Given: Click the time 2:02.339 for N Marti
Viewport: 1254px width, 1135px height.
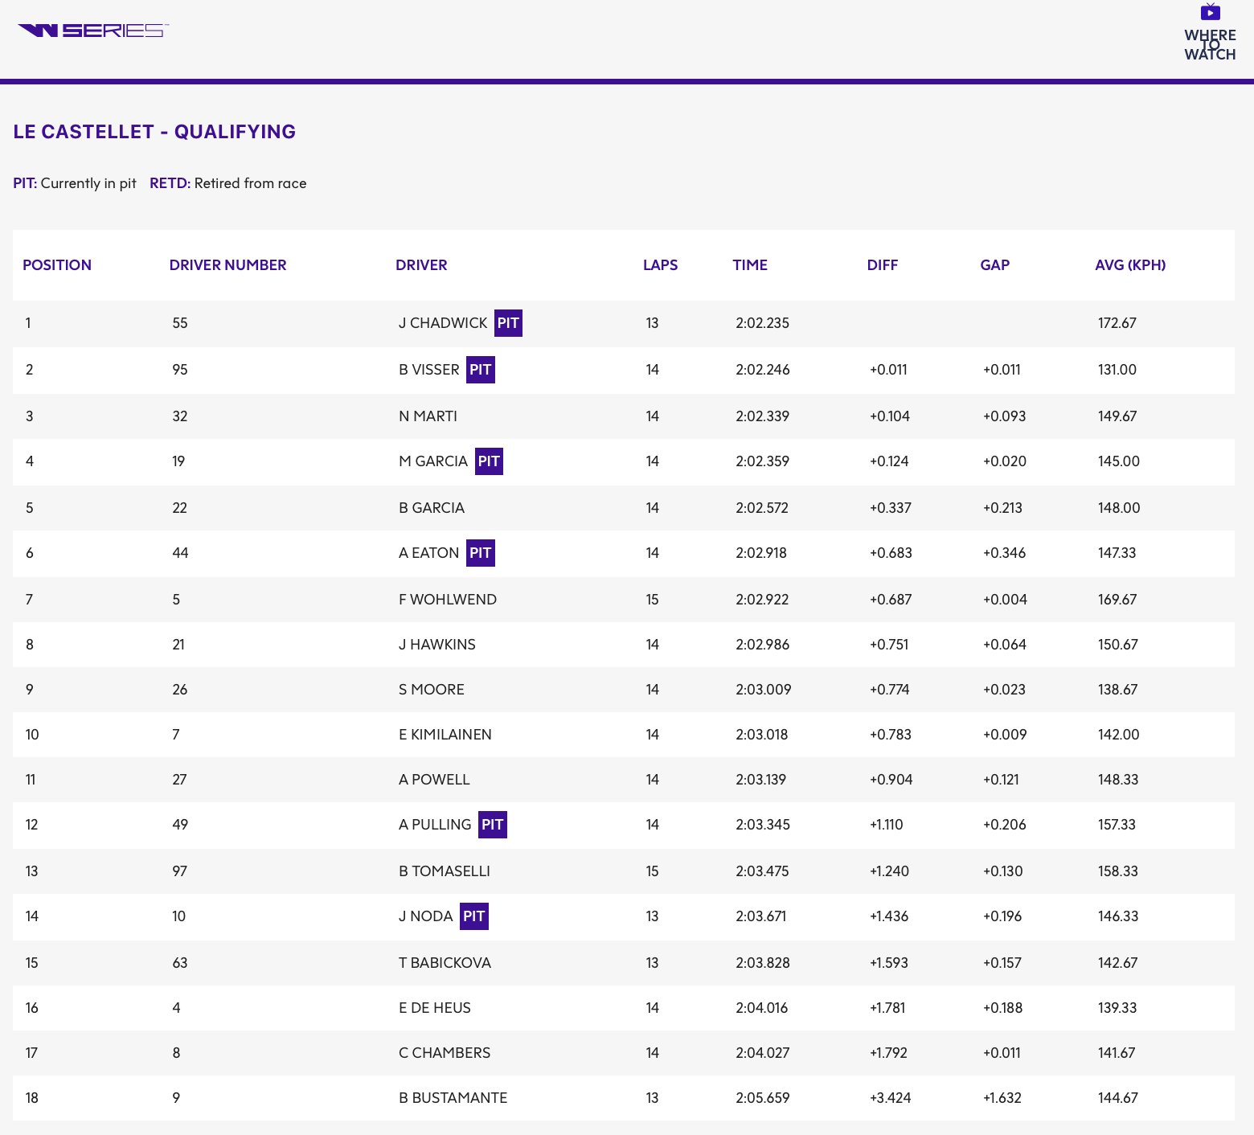Looking at the screenshot, I should [x=762, y=416].
